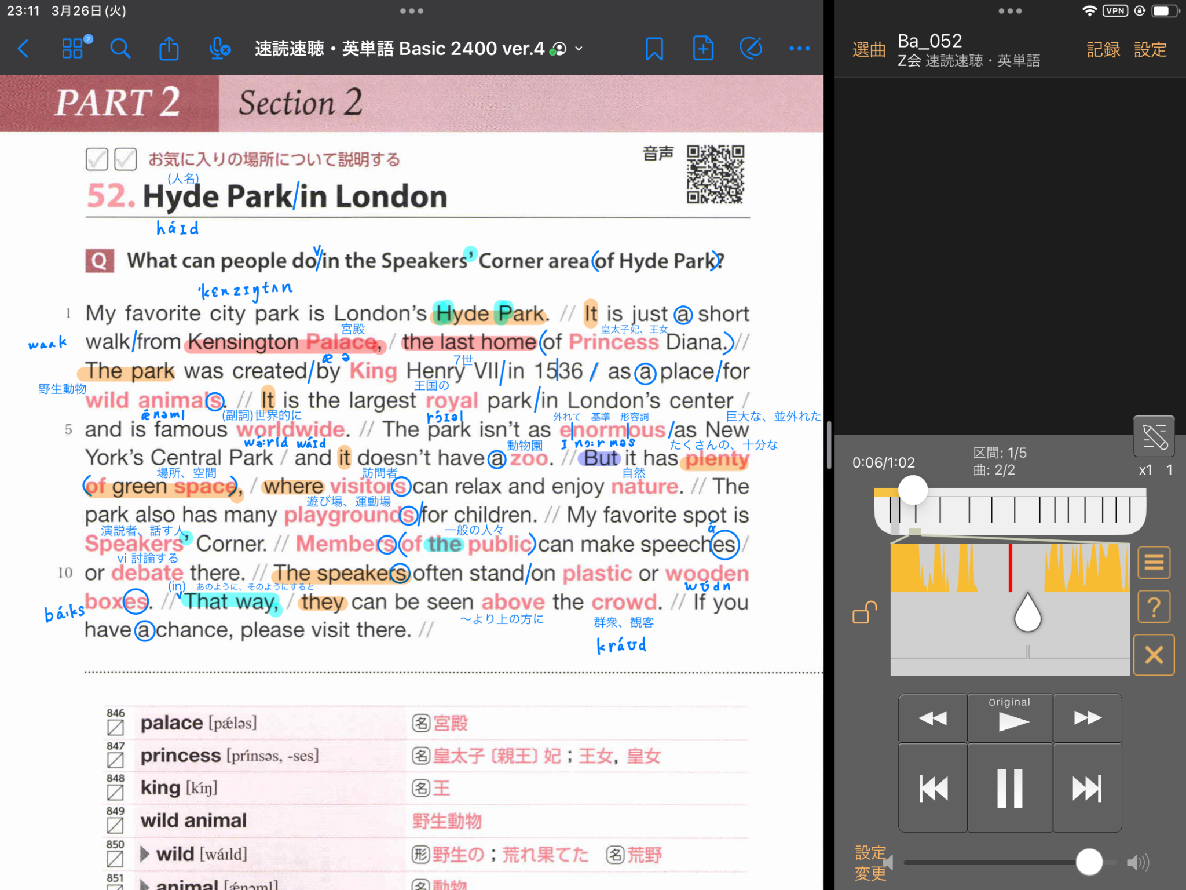Viewport: 1186px width, 890px height.
Task: Tap the 設定 settings button
Action: [1150, 50]
